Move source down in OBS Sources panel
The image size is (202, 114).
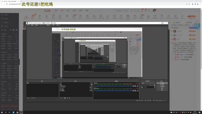[x=69, y=98]
